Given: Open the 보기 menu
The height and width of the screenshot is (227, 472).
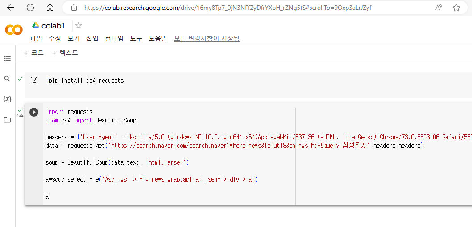Looking at the screenshot, I should (x=74, y=38).
